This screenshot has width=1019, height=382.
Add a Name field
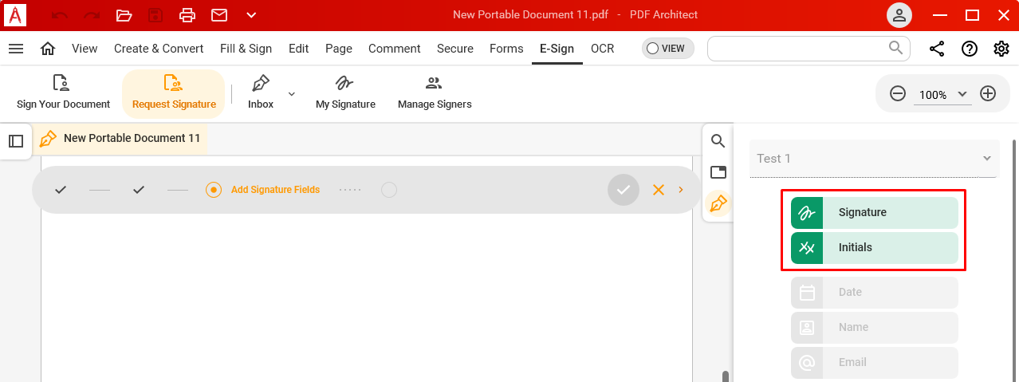coord(875,328)
